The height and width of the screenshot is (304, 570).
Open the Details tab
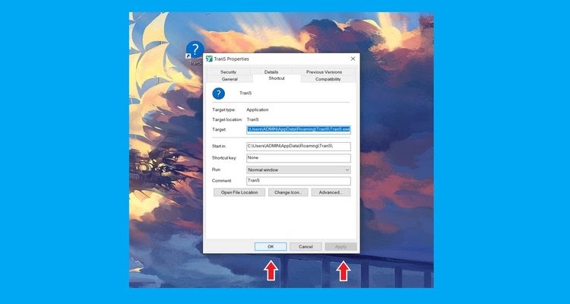[271, 71]
